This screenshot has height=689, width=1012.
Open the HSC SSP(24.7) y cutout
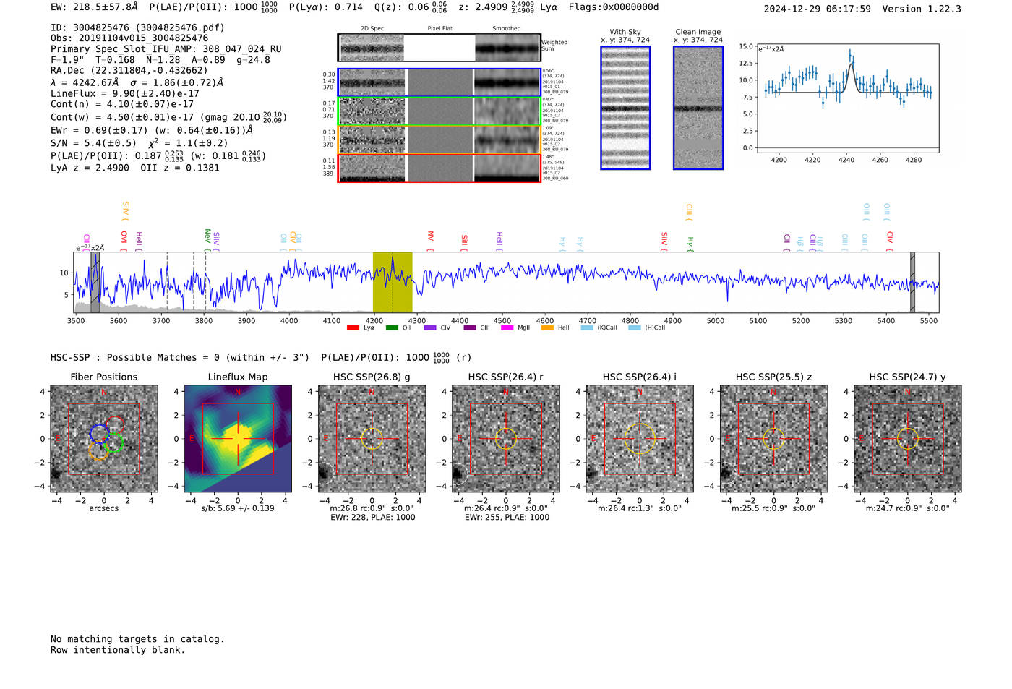(908, 439)
